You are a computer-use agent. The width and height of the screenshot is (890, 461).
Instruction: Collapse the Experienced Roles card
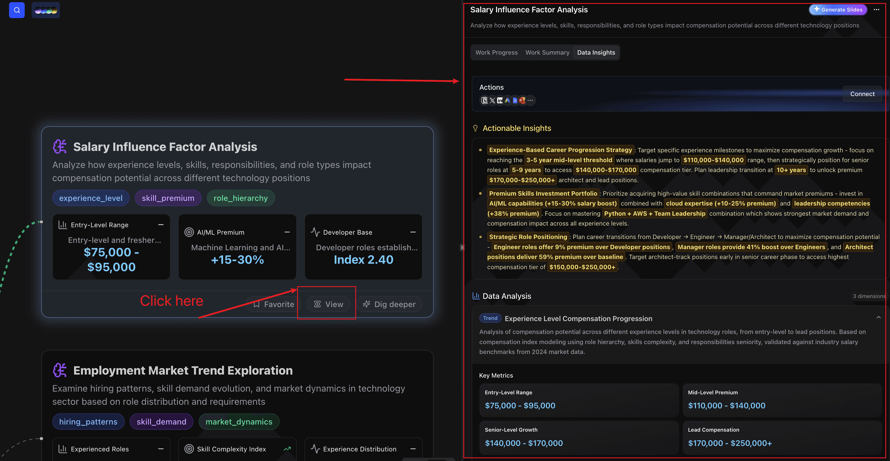[x=161, y=449]
